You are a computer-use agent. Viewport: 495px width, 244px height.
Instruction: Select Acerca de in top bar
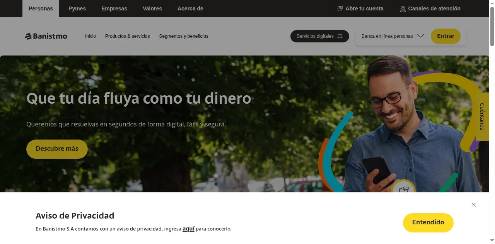pos(190,8)
